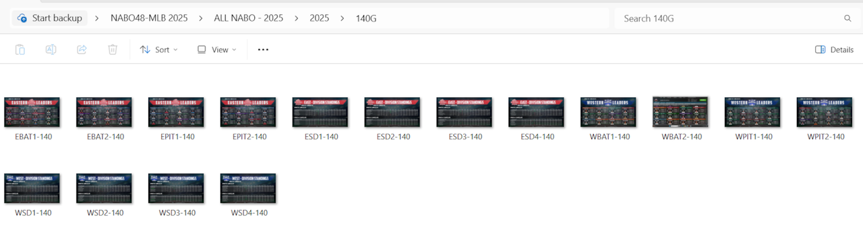
Task: Expand chevron after ALL NABO - 2025
Action: tap(296, 18)
